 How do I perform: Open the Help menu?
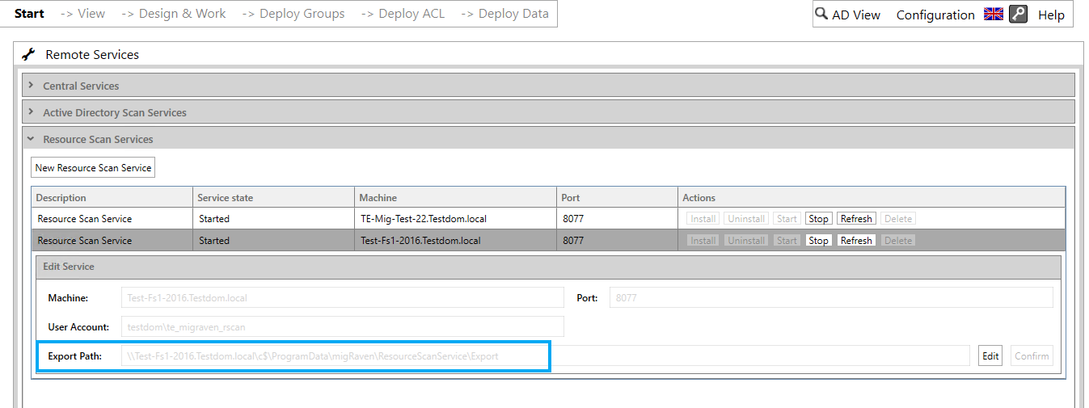tap(1051, 15)
